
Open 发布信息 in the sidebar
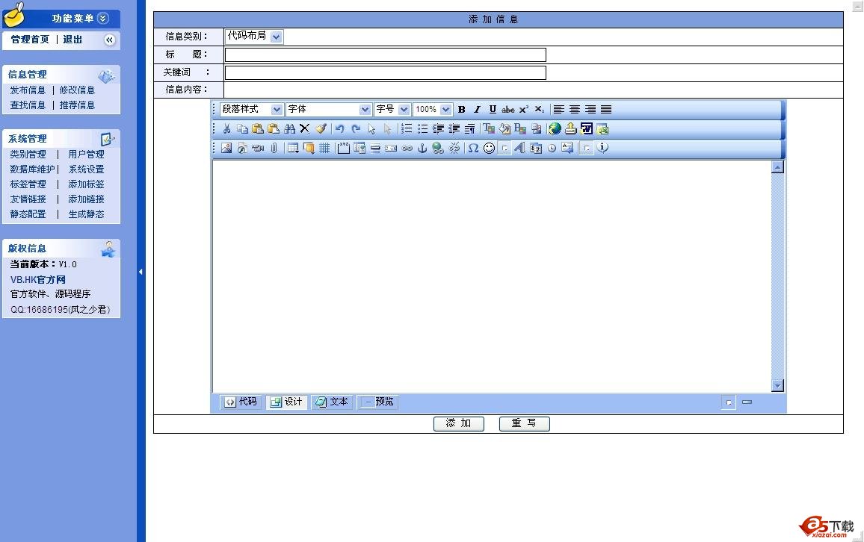click(28, 90)
